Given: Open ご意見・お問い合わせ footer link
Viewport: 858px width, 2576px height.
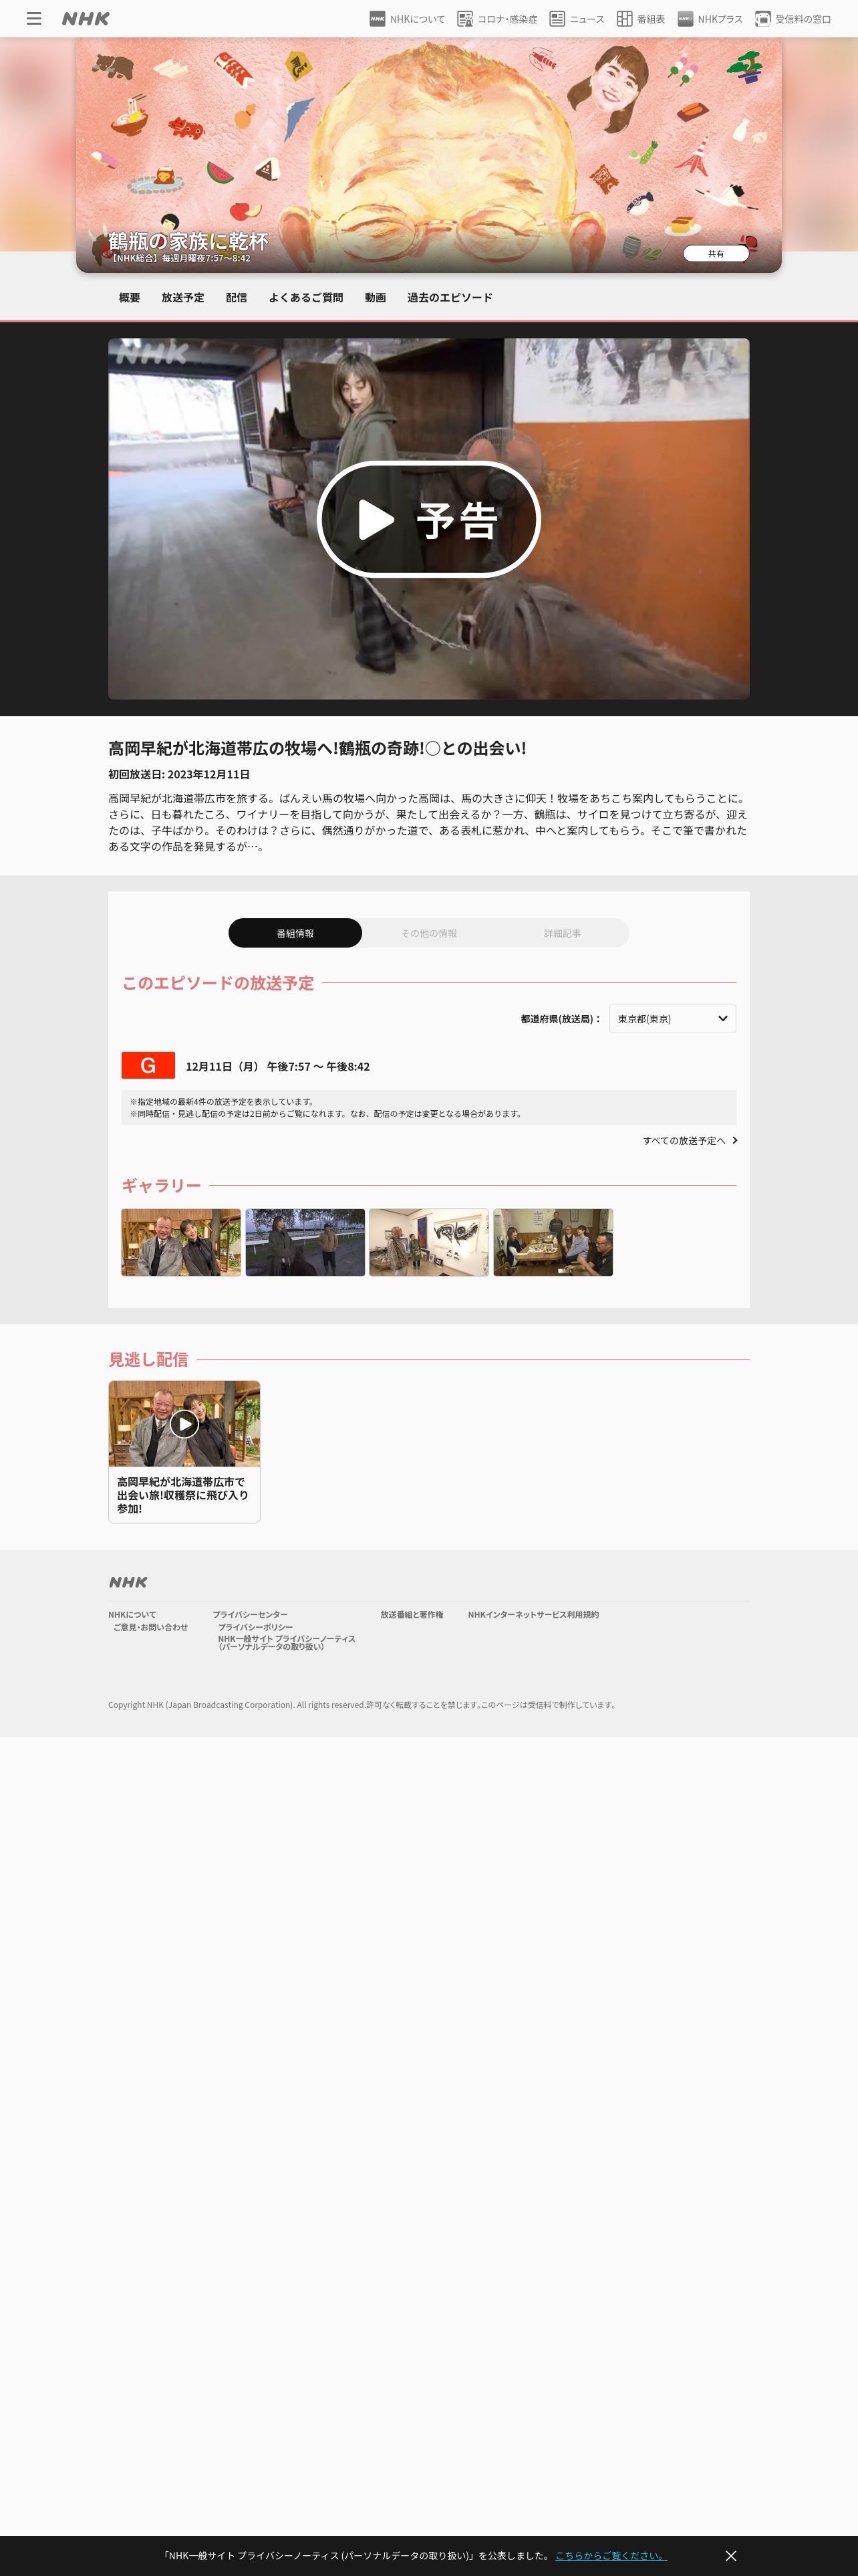Looking at the screenshot, I should coord(150,1628).
